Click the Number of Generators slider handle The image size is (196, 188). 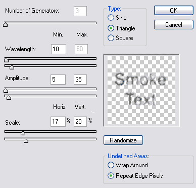[x=6, y=24]
